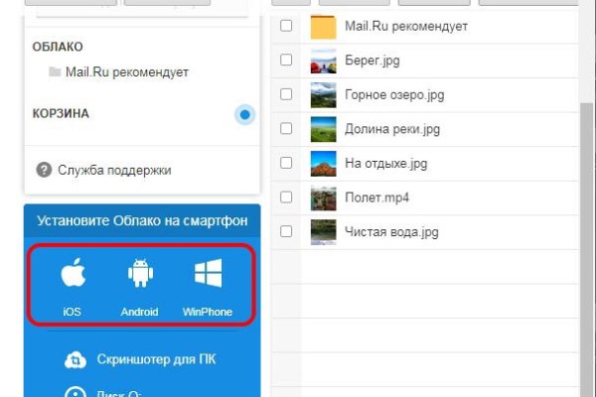Viewport: 596px width, 397px height.
Task: Click the WinPhone Windows icon
Action: pos(208,275)
